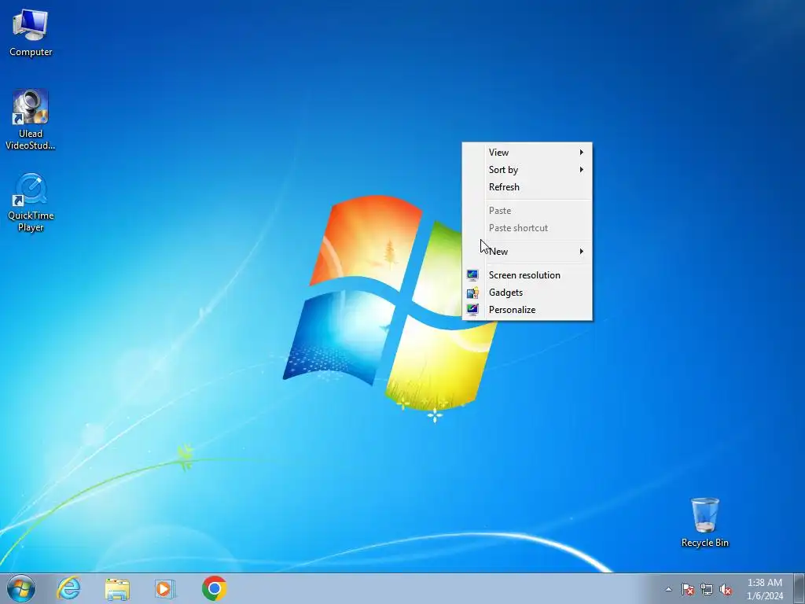Open the Windows Start orb
The width and height of the screenshot is (805, 604).
click(21, 588)
